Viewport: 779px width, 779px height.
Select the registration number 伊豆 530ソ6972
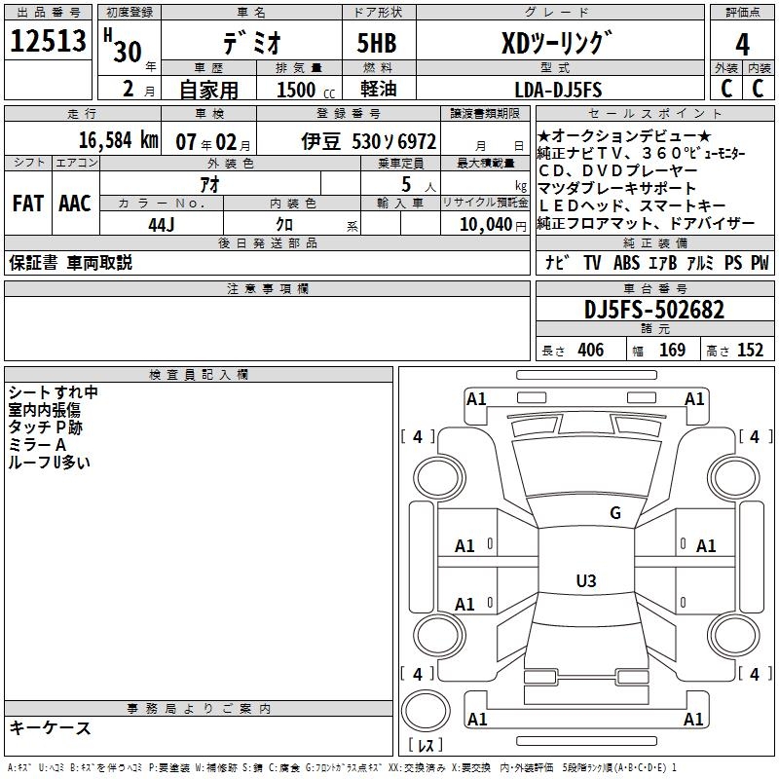[x=369, y=141]
